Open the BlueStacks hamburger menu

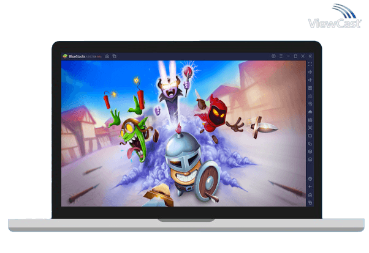pyautogui.click(x=281, y=56)
